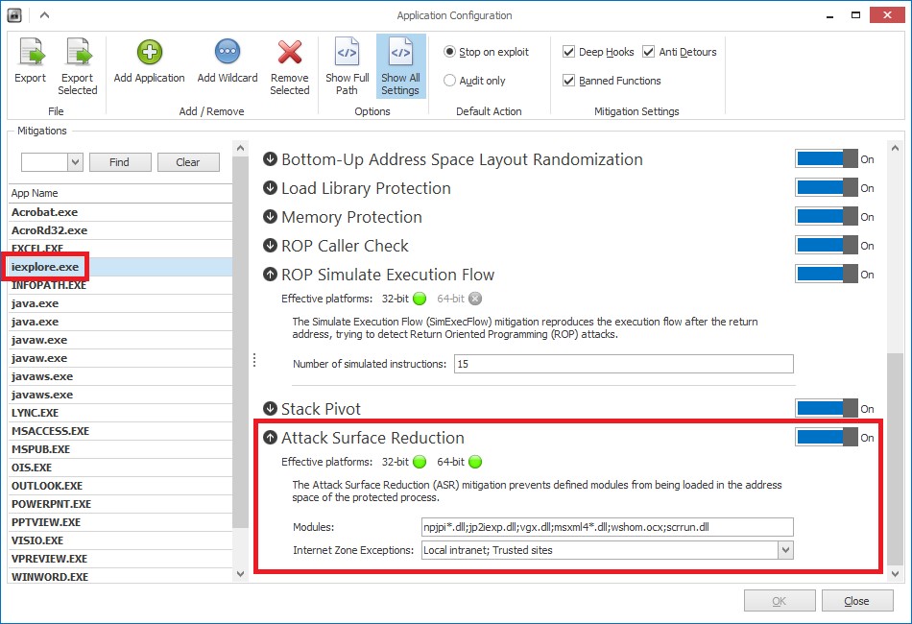The height and width of the screenshot is (624, 912).
Task: Expand Bottom-Up Address Space Layout Randomization details
Action: (270, 158)
